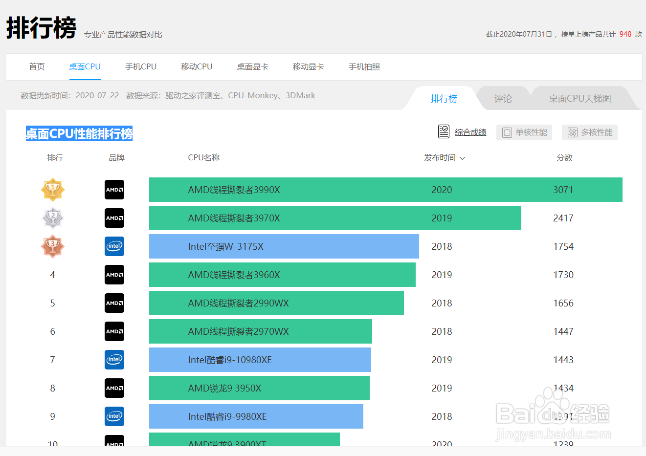Click AMD logo beside 线程撕裂者2990WX
646x456 pixels.
[114, 303]
